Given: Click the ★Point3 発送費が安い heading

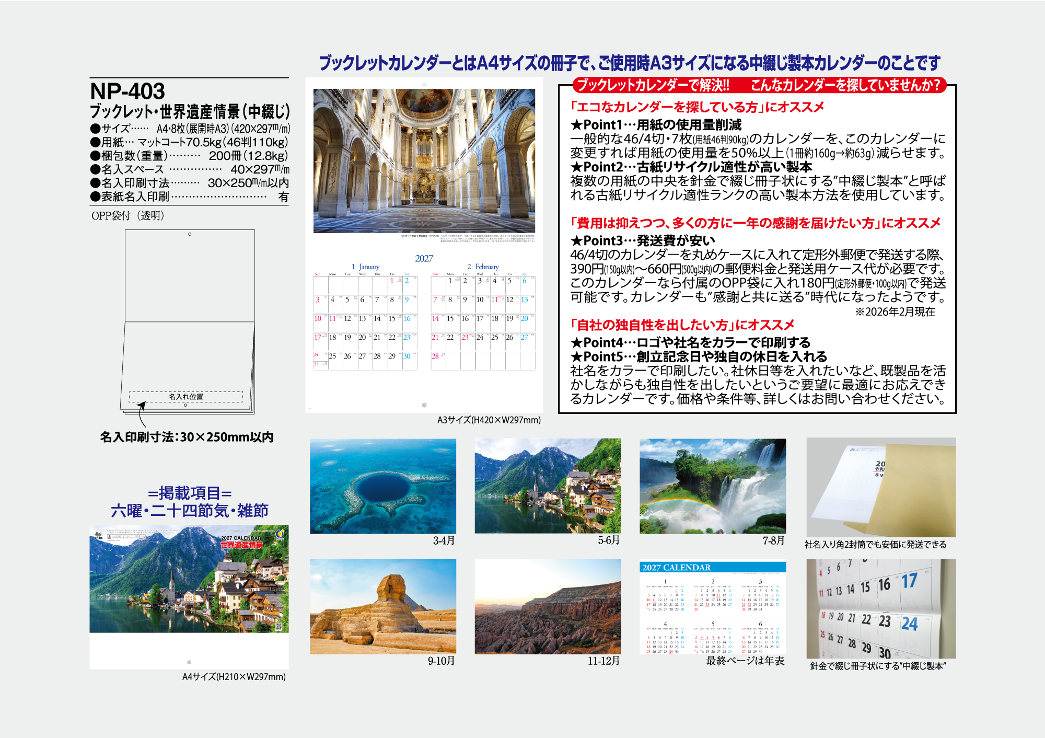Looking at the screenshot, I should 643,240.
